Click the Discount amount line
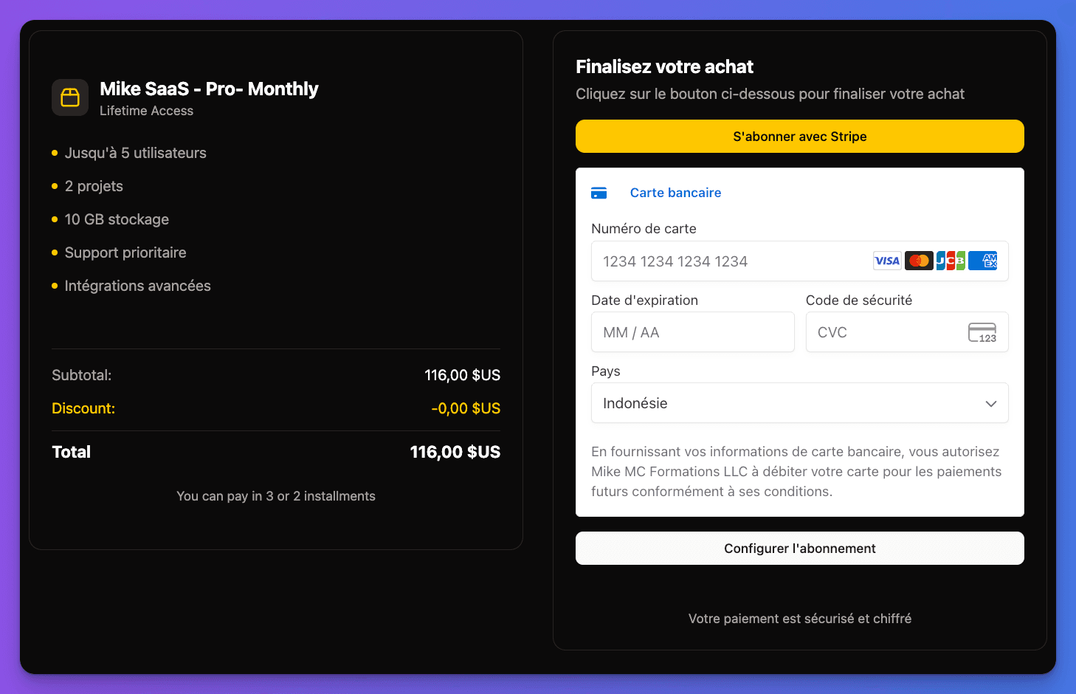Image resolution: width=1076 pixels, height=694 pixels. click(x=465, y=408)
